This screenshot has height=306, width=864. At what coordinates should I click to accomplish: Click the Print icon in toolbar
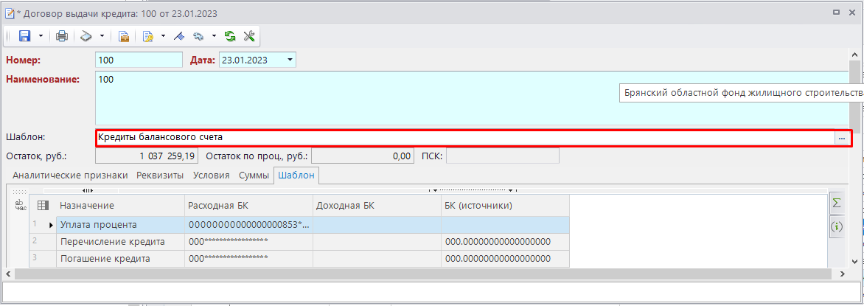(x=62, y=35)
